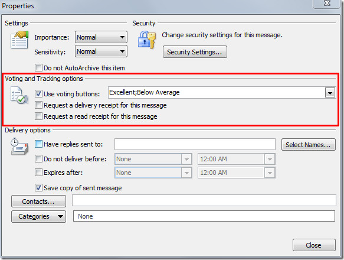Check Do not AutoArchive this item

[x=38, y=68]
